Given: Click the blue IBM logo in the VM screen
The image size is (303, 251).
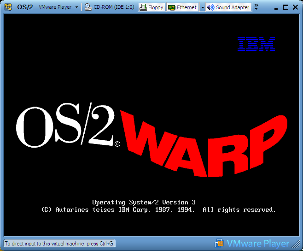Looking at the screenshot, I should (x=256, y=44).
